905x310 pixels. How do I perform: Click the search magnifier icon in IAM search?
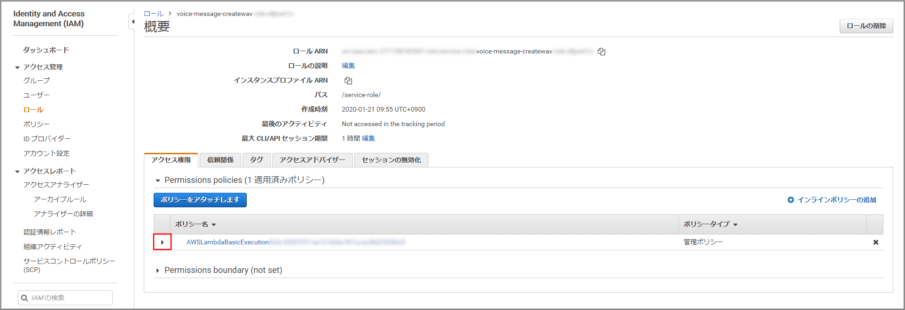(x=24, y=298)
